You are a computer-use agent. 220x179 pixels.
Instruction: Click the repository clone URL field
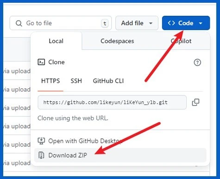(112, 102)
